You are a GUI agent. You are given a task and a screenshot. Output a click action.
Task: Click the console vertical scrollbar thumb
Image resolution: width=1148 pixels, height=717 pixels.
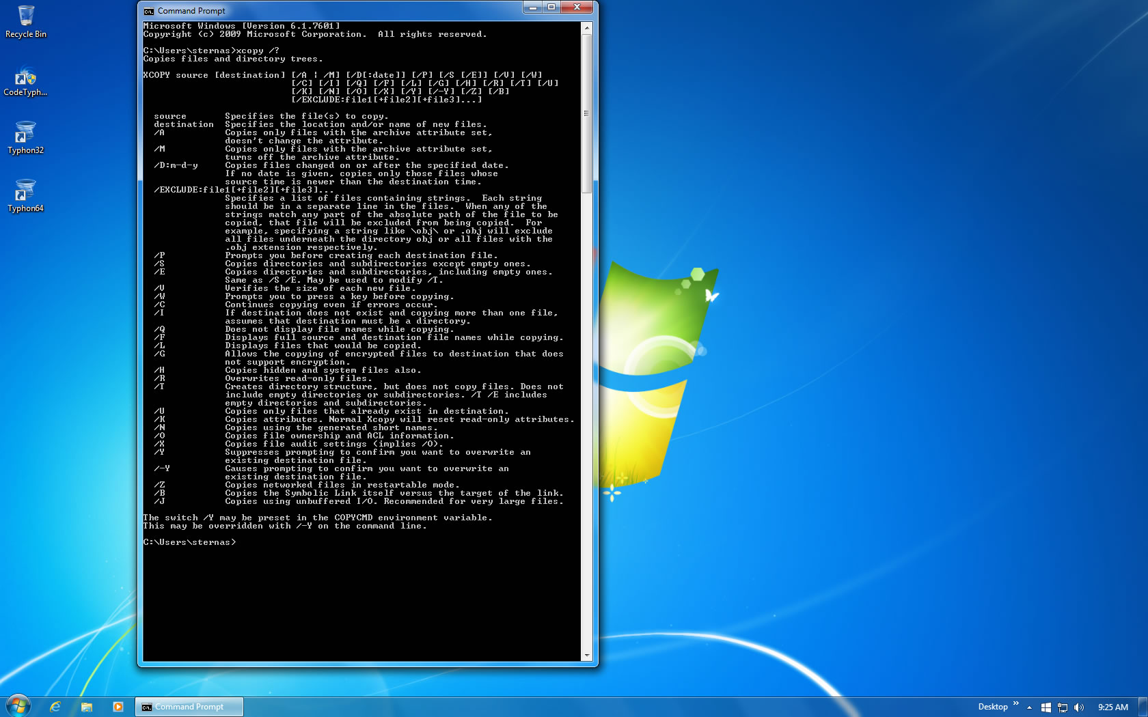[x=586, y=113]
